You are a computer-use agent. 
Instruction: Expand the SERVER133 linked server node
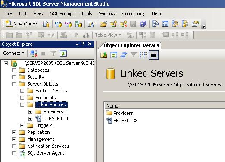pyautogui.click(x=30, y=118)
